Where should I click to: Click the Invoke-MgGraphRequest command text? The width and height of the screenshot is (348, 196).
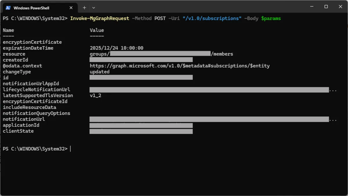(x=99, y=19)
